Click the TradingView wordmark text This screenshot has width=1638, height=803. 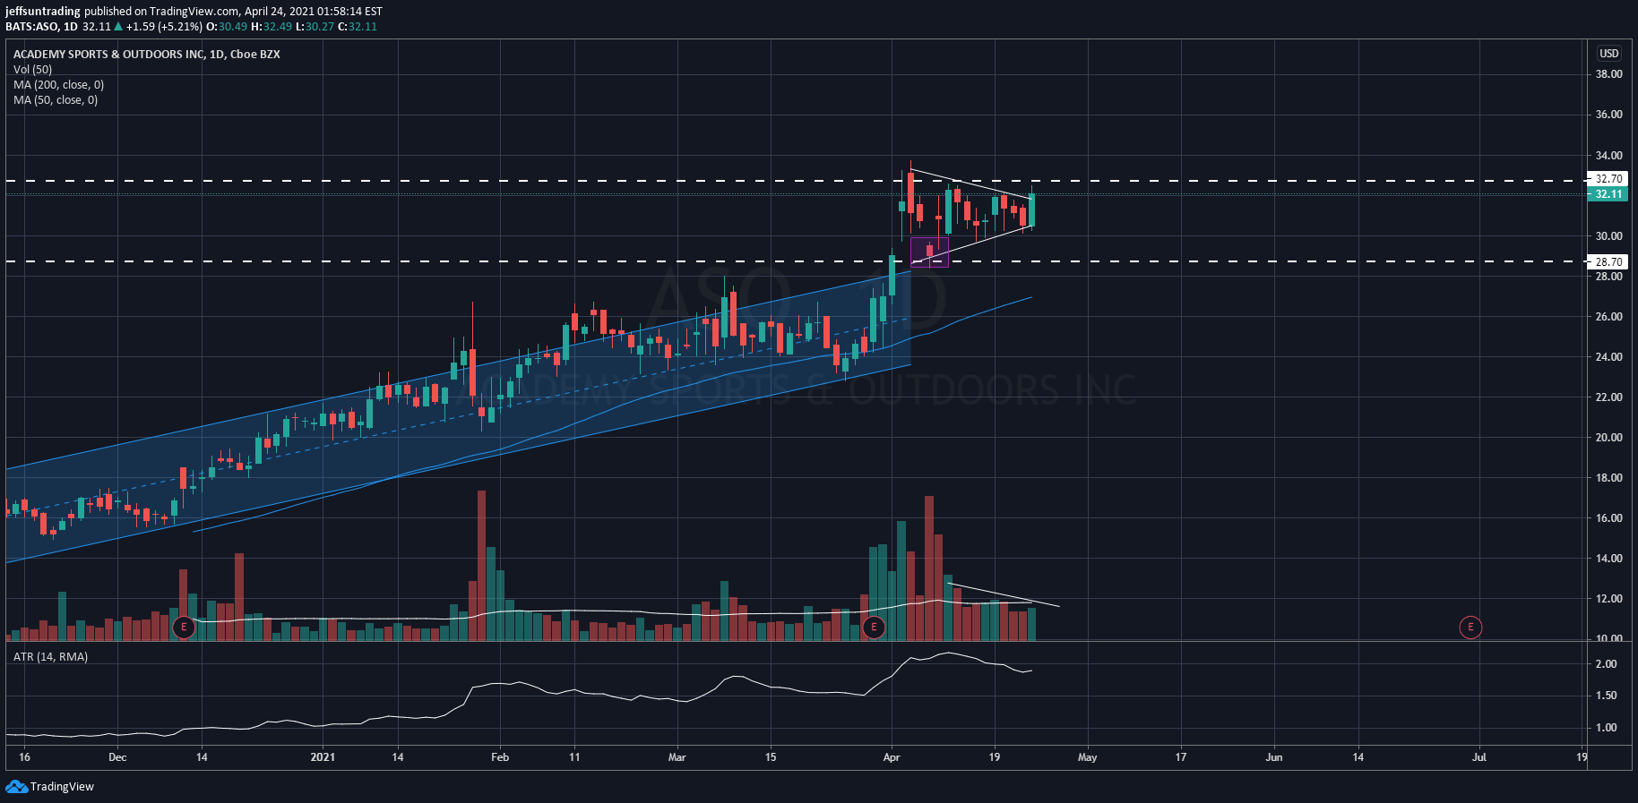(62, 787)
